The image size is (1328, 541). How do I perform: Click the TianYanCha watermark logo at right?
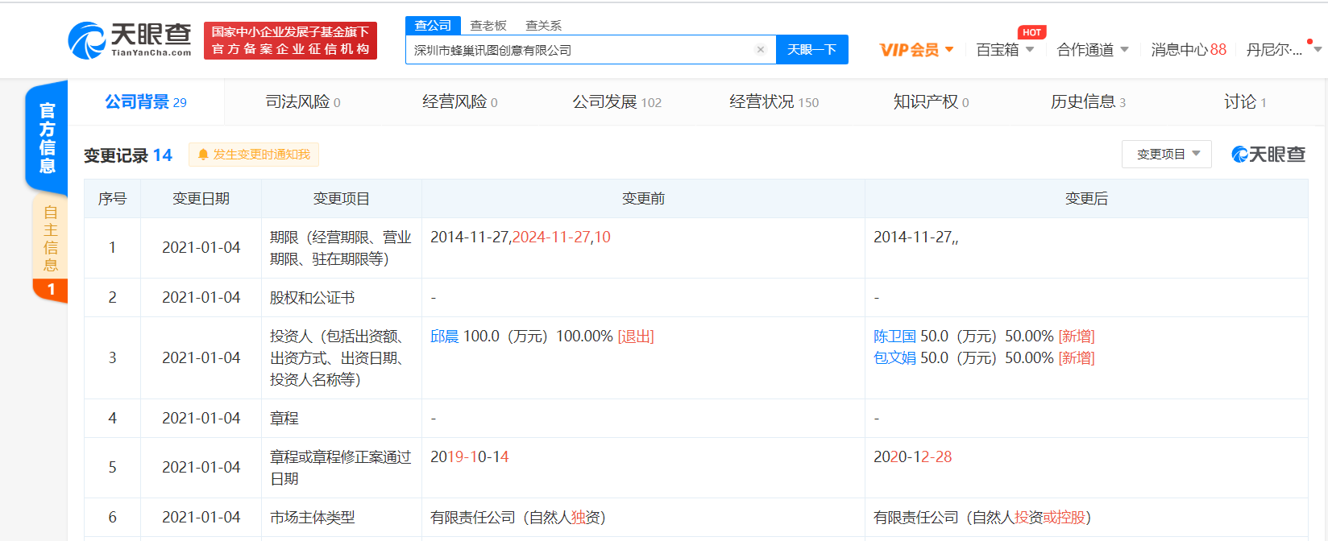coord(1268,155)
